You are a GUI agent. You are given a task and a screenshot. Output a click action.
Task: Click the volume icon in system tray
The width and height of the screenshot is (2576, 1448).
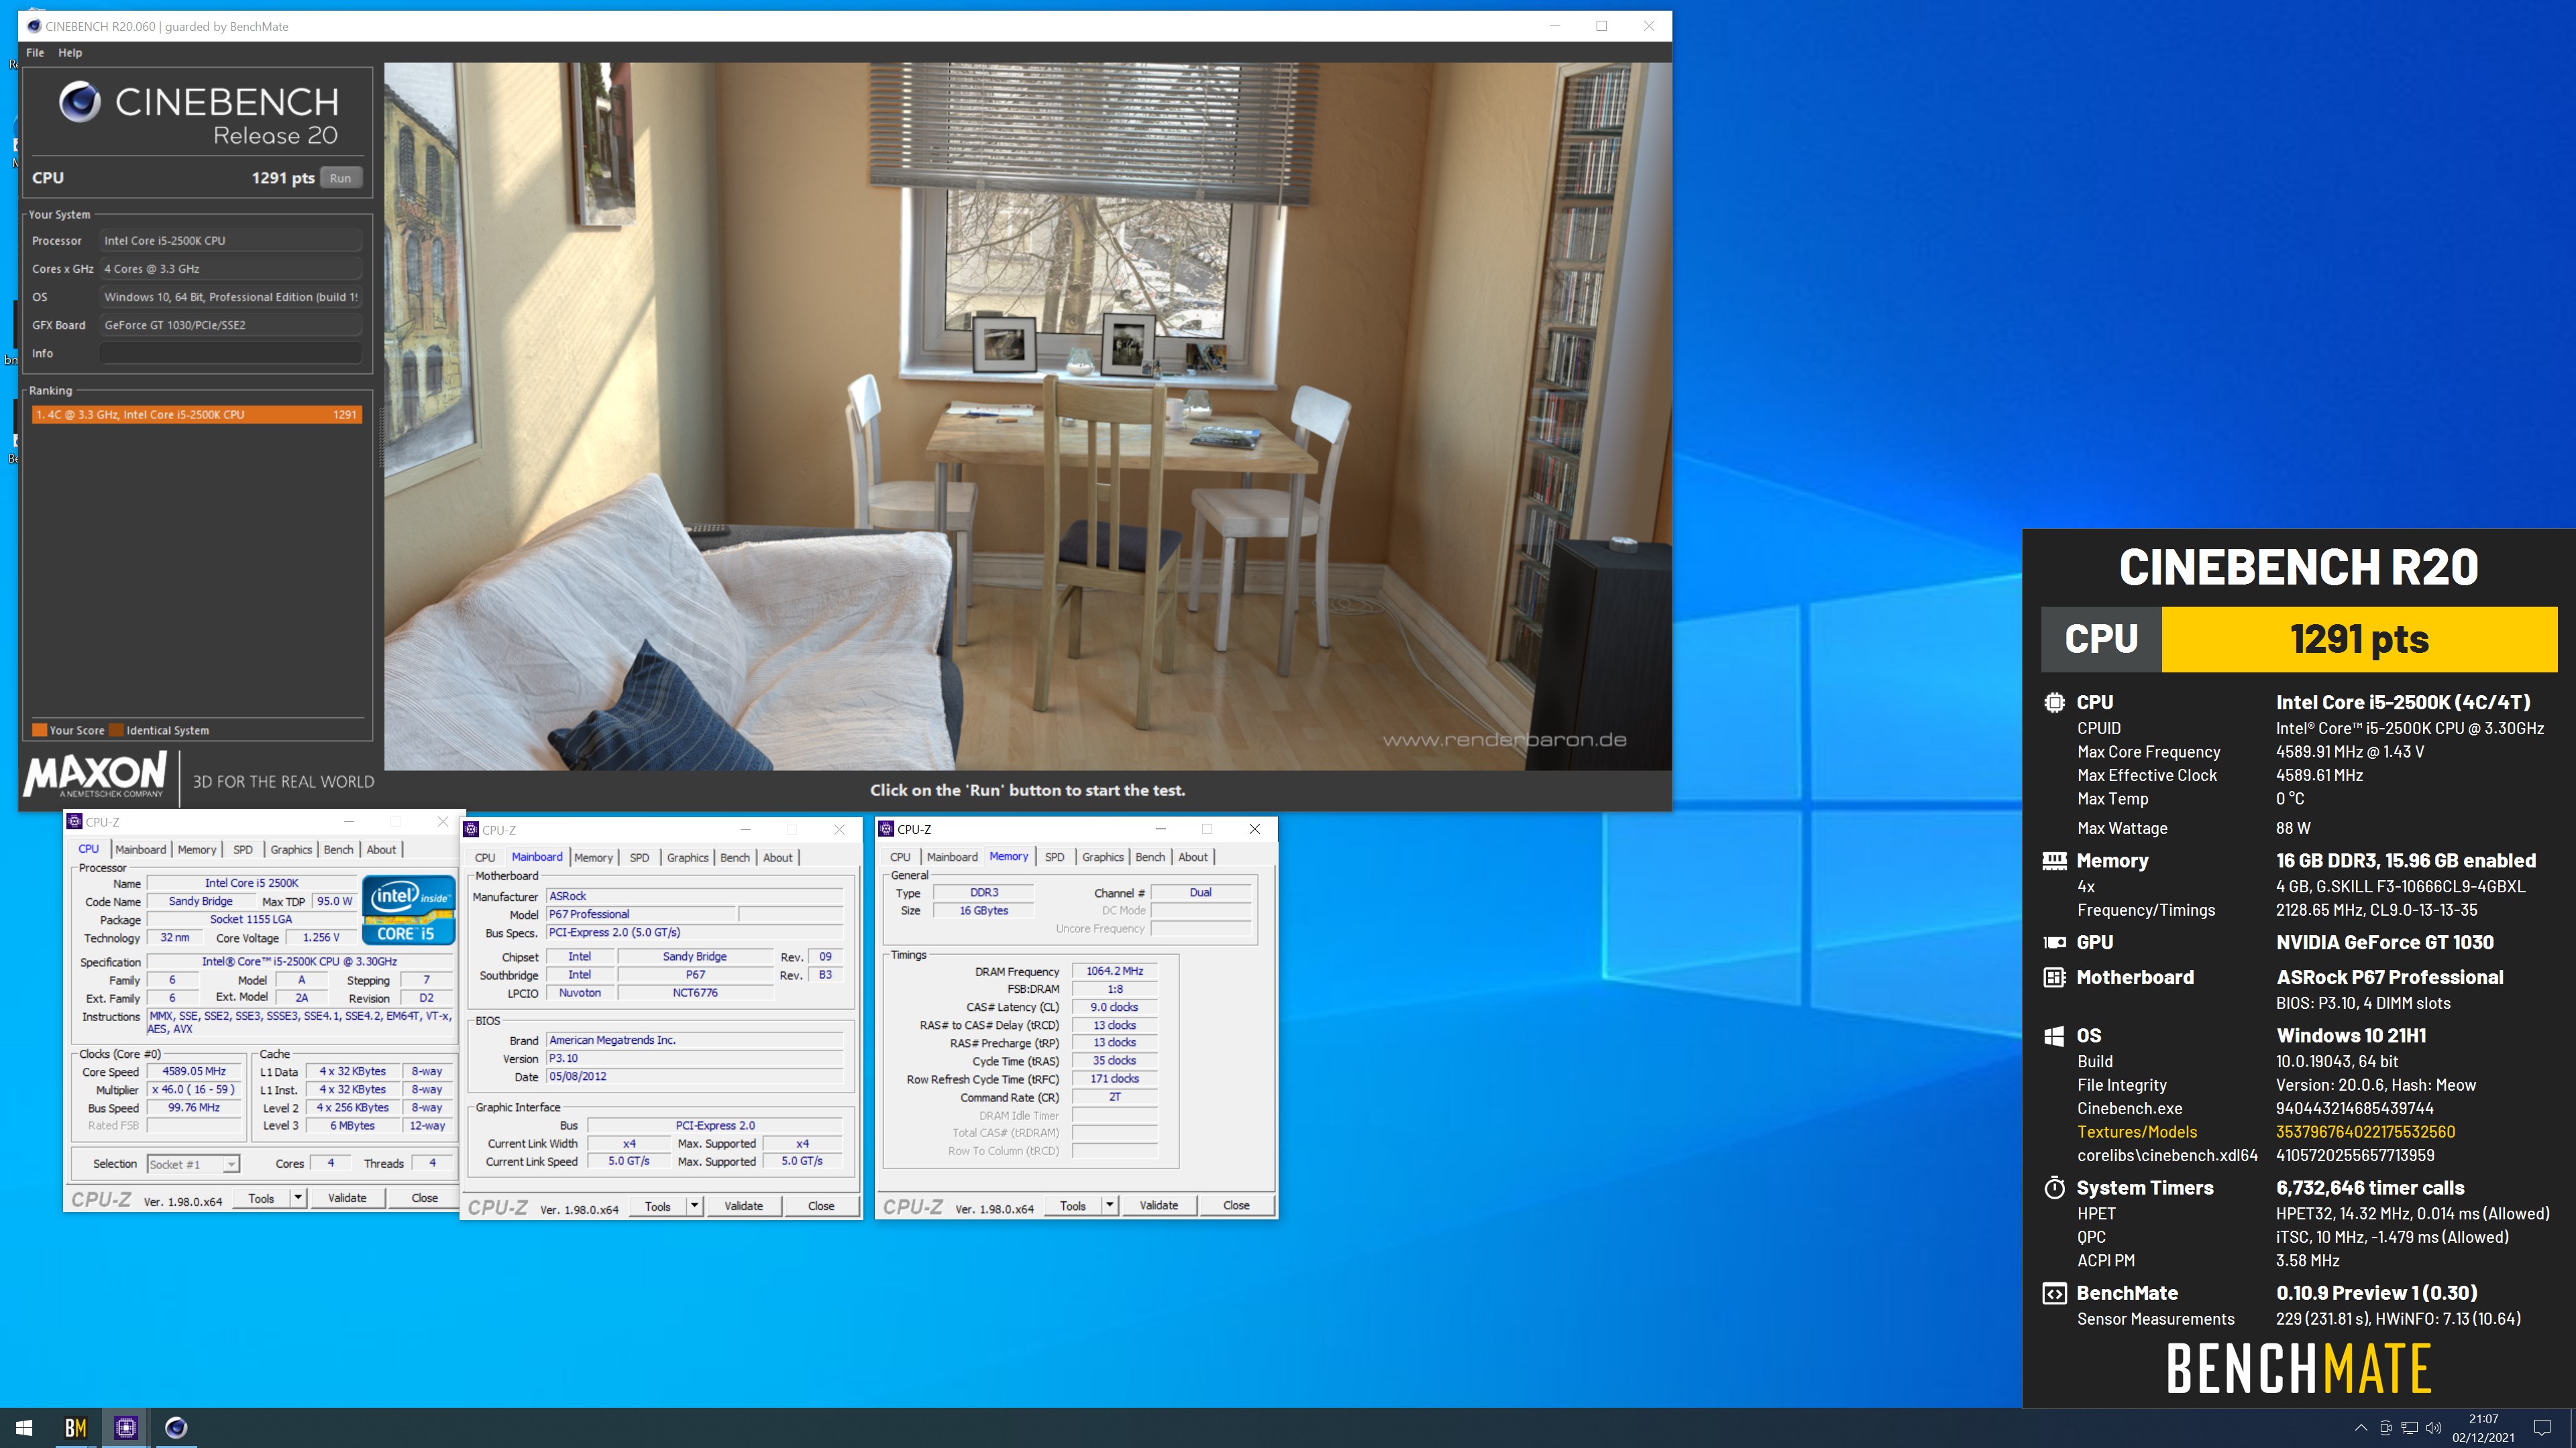2434,1428
